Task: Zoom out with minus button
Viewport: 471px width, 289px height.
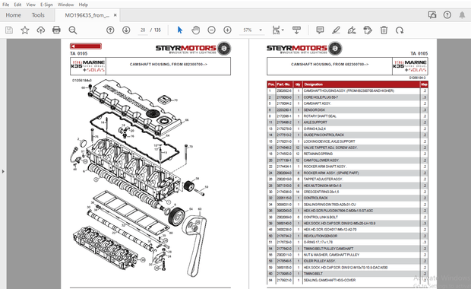Action: [211, 30]
